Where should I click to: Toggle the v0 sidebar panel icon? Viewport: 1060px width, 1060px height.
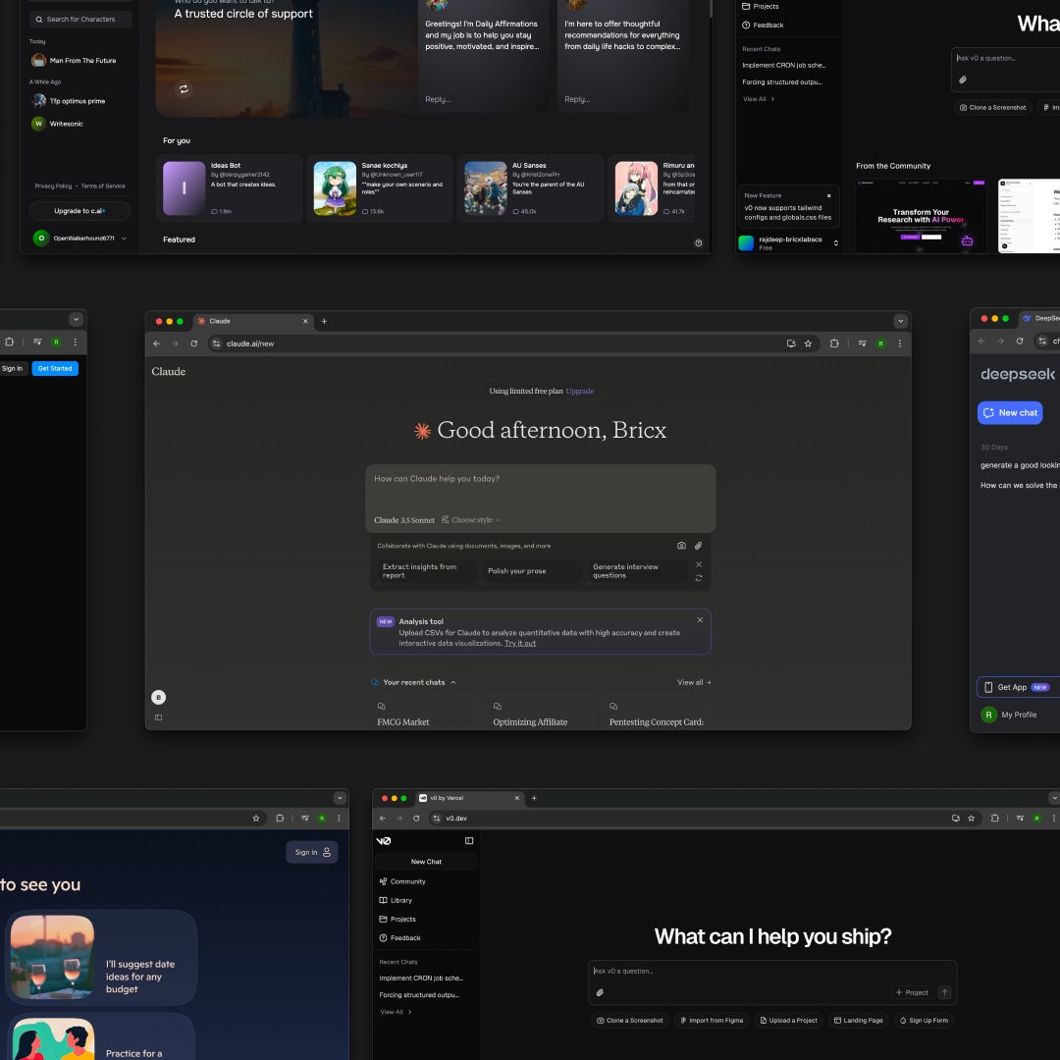click(469, 840)
